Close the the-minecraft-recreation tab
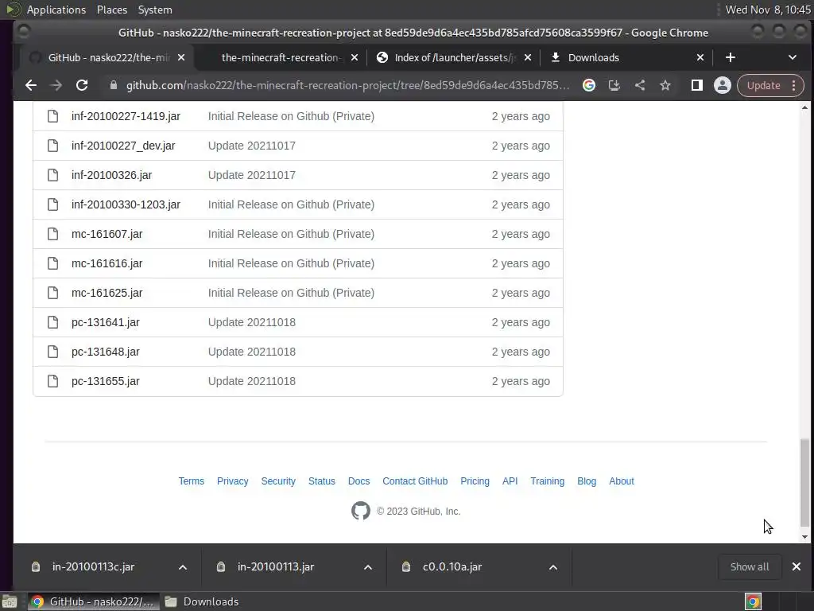This screenshot has width=814, height=611. 354,57
